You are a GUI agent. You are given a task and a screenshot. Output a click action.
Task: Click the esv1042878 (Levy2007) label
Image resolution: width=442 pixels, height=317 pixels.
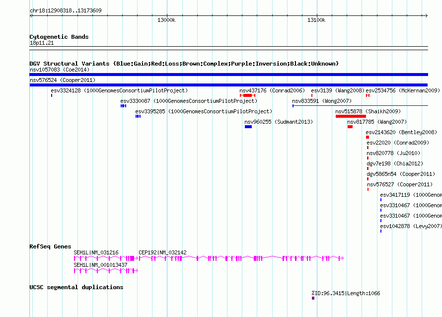pyautogui.click(x=411, y=226)
